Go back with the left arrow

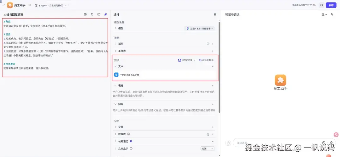pos(4,5)
